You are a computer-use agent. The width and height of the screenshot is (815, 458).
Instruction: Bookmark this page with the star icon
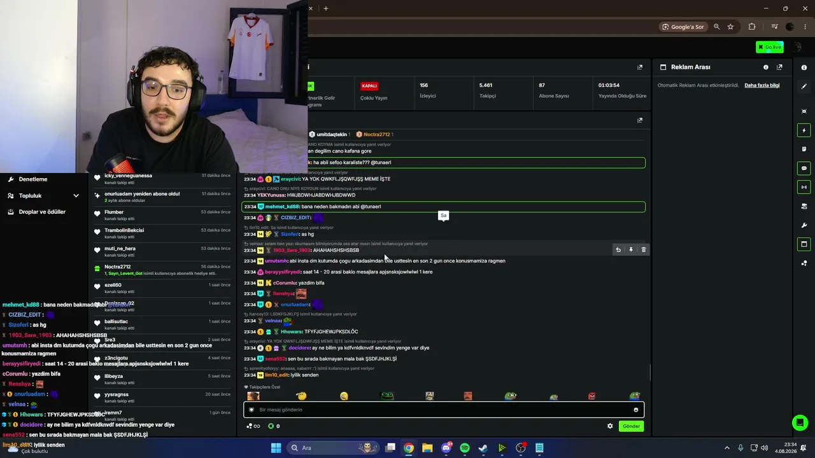coord(730,27)
